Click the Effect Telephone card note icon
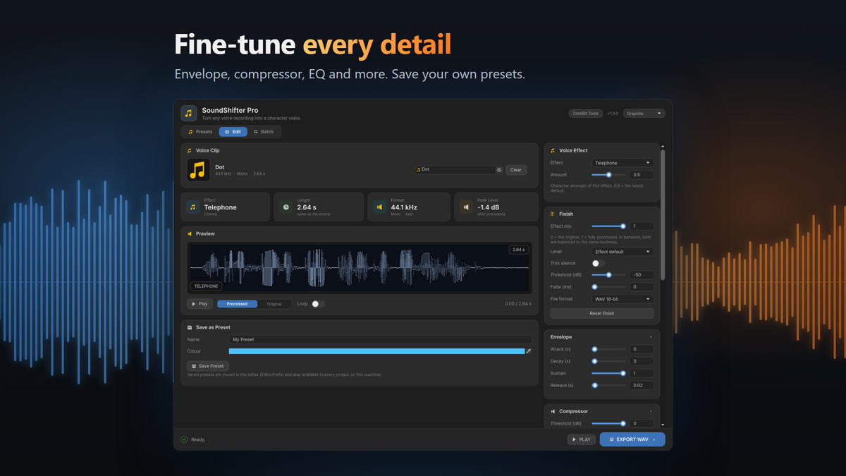Image resolution: width=846 pixels, height=476 pixels. [x=192, y=207]
